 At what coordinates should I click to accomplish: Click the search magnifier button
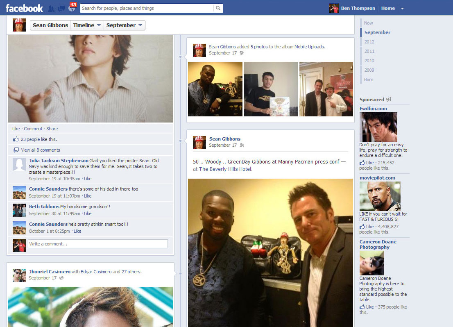click(218, 8)
